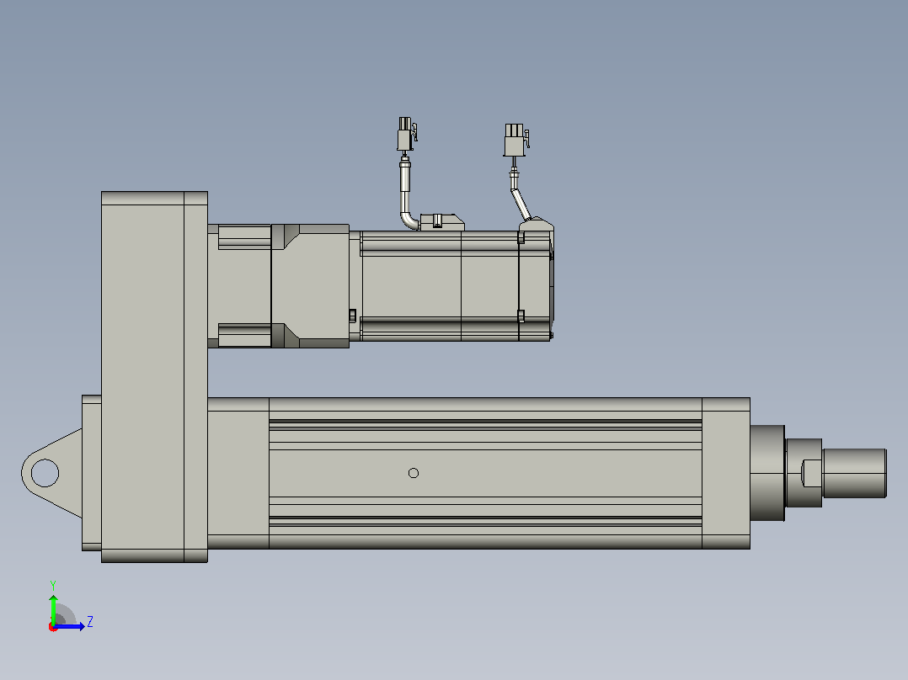The image size is (908, 680).
Task: Select the tall belt drive housing
Action: (154, 377)
